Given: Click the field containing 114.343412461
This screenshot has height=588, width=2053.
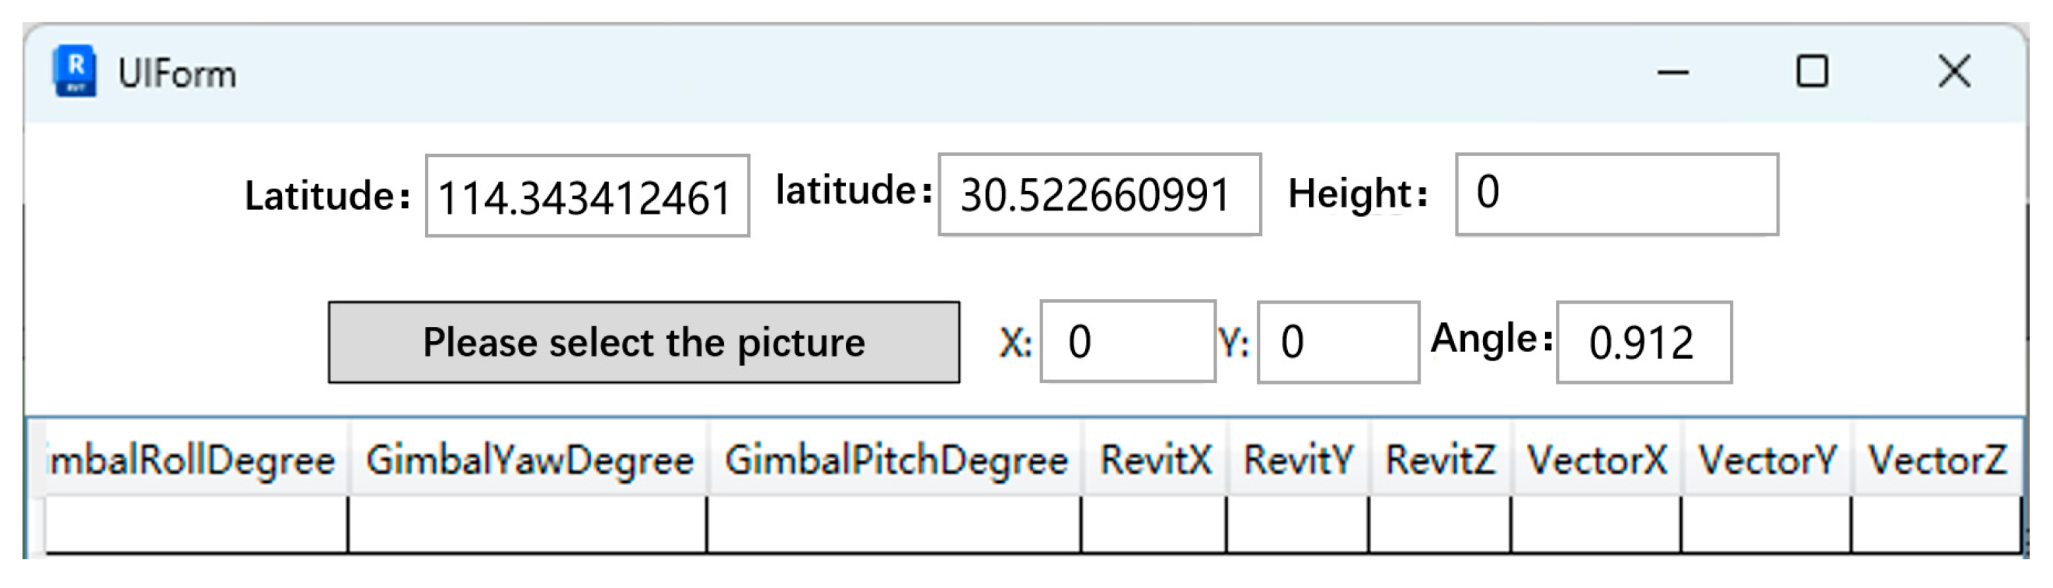Looking at the screenshot, I should click(x=586, y=196).
